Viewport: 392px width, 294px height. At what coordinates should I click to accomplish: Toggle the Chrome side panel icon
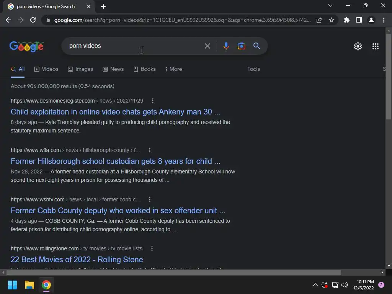(x=359, y=20)
